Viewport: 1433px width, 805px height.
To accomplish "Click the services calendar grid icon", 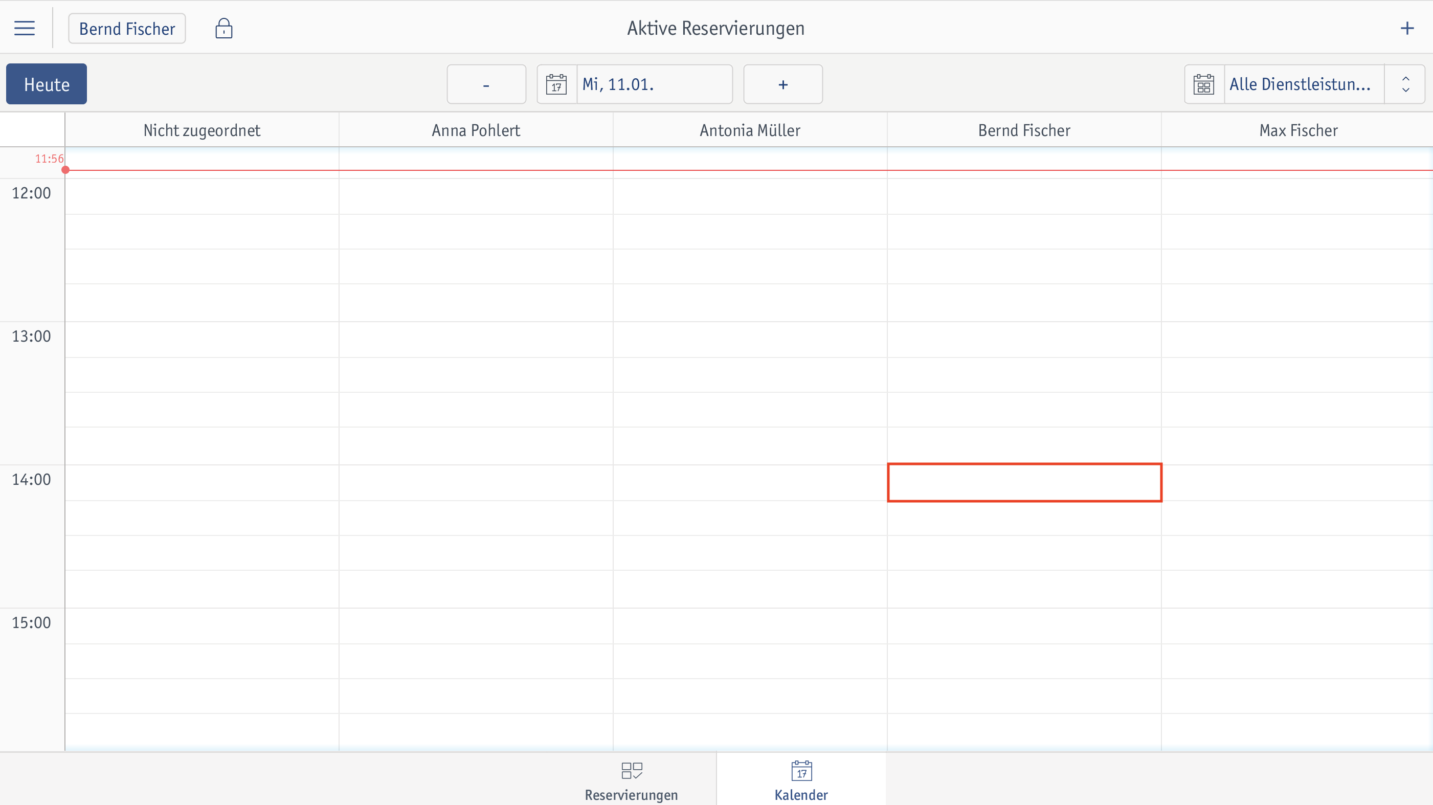I will pos(1204,84).
